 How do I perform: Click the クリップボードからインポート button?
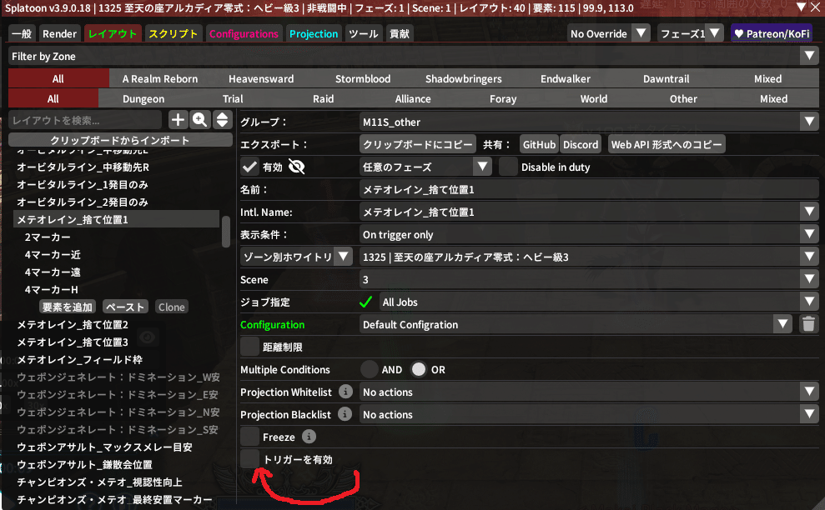tap(119, 140)
